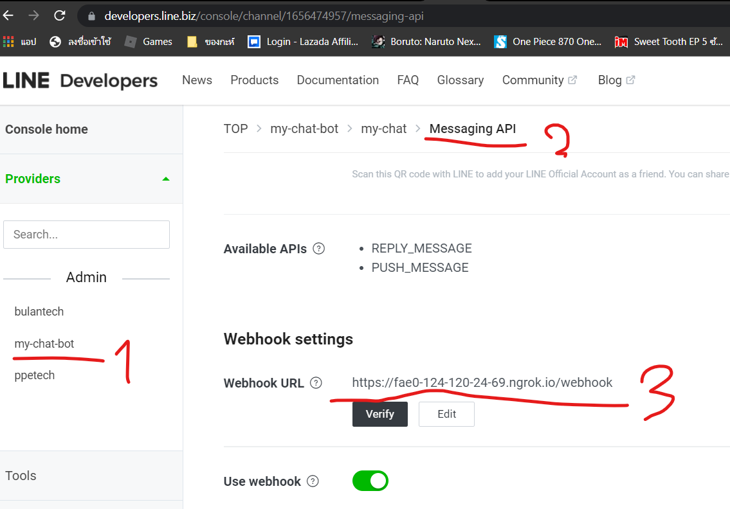
Task: Collapse the Providers section
Action: coord(167,179)
